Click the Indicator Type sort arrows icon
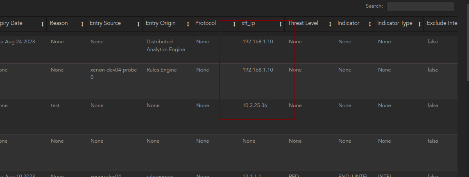Image resolution: width=469 pixels, height=177 pixels. (x=419, y=24)
